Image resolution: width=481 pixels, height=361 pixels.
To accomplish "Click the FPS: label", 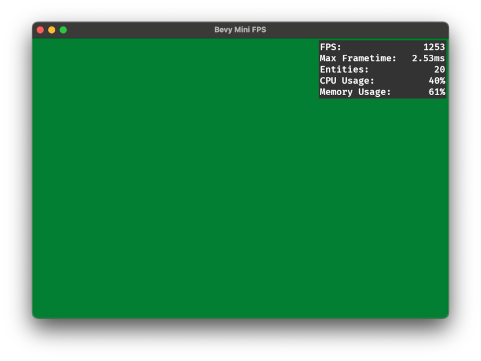I will (x=330, y=47).
